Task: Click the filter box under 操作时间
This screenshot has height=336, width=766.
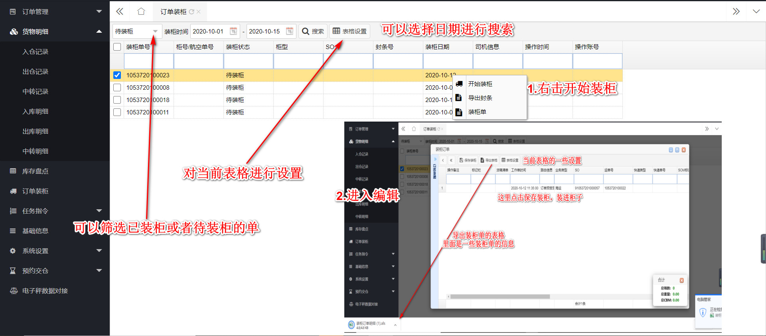Action: coord(548,61)
